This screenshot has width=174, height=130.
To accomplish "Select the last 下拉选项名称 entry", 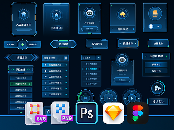I will (x=91, y=84).
